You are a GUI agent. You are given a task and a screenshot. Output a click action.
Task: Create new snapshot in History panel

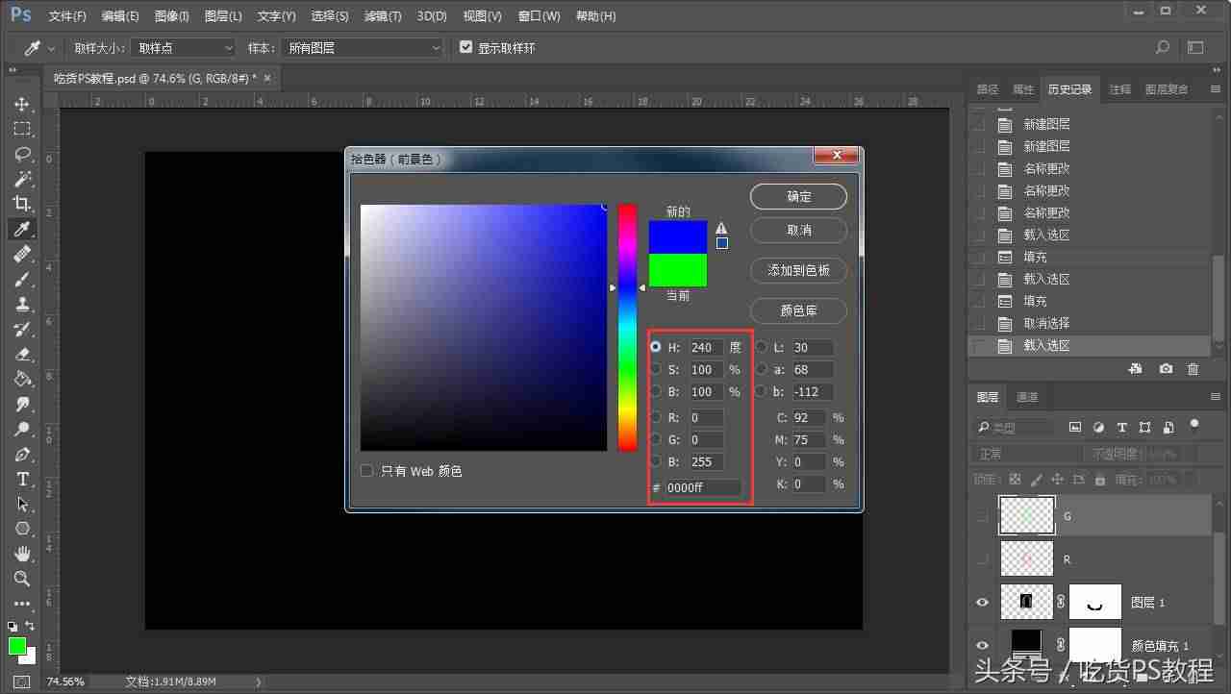1166,369
